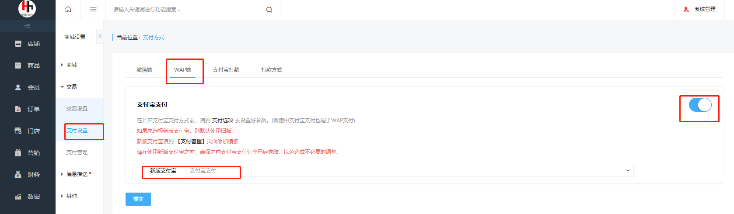Follow the 支付选项 link in description
Viewport: 734px width, 214px height.
(x=223, y=121)
